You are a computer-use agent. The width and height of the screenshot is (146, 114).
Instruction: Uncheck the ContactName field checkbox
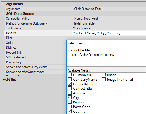70,84
